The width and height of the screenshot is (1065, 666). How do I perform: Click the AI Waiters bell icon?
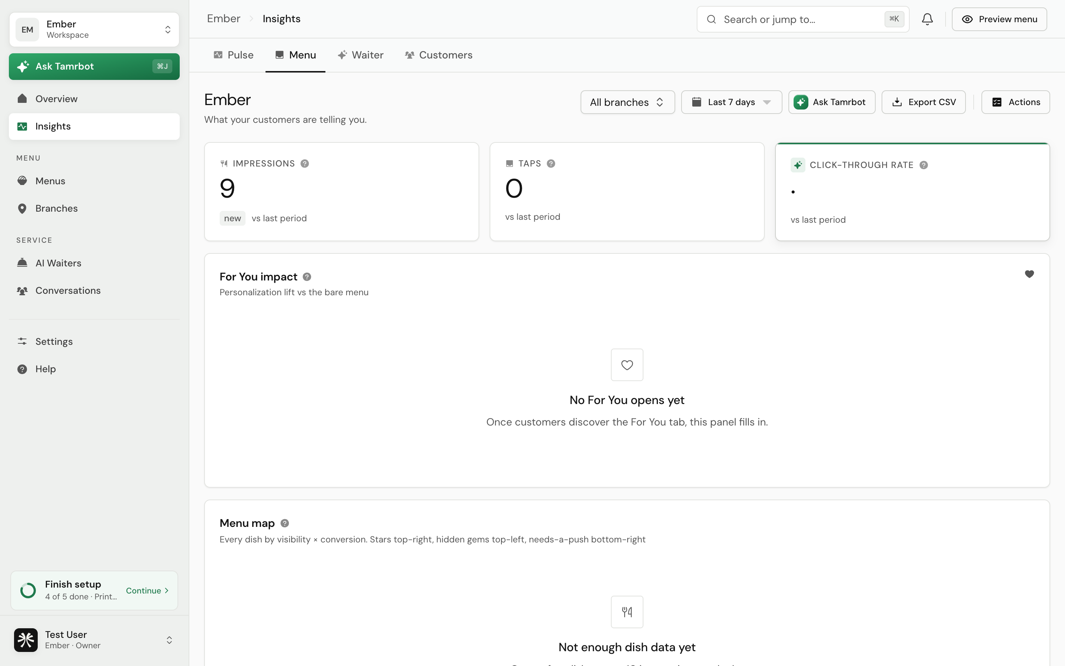click(22, 263)
